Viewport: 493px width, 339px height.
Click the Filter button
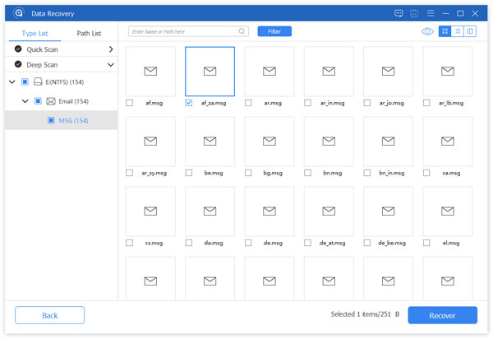click(274, 31)
